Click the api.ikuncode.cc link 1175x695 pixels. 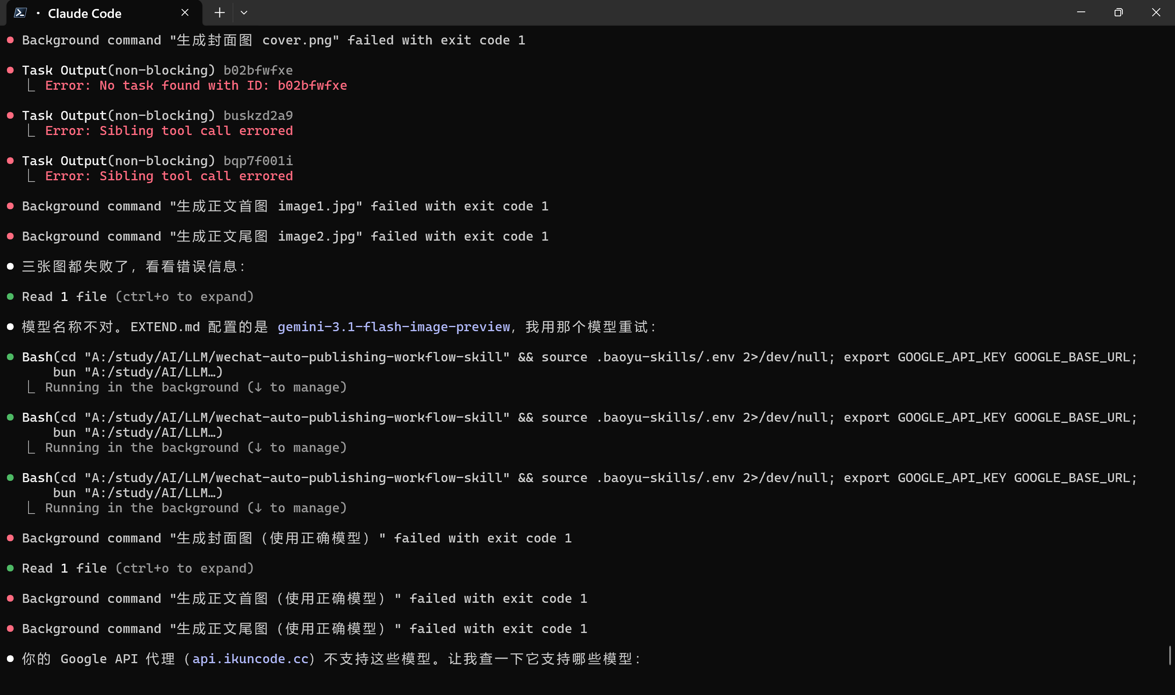pos(250,659)
